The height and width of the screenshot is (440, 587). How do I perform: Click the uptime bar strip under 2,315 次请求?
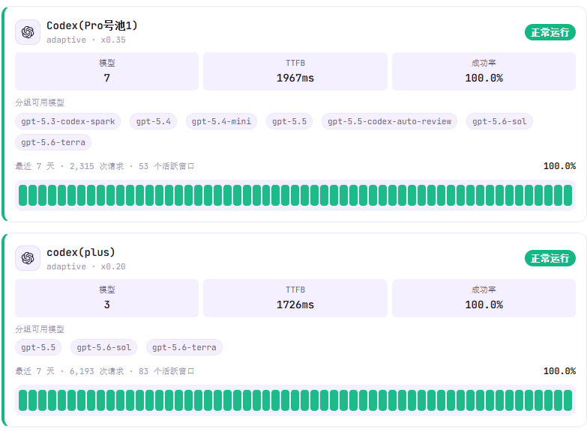coord(295,195)
